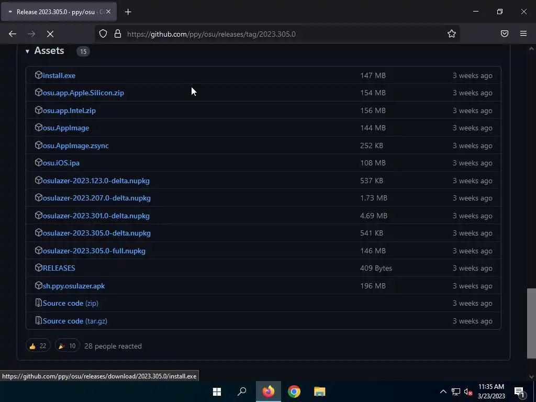Image resolution: width=536 pixels, height=402 pixels.
Task: Download osulazer-2023.305.0-full.nupkg
Action: coord(94,251)
